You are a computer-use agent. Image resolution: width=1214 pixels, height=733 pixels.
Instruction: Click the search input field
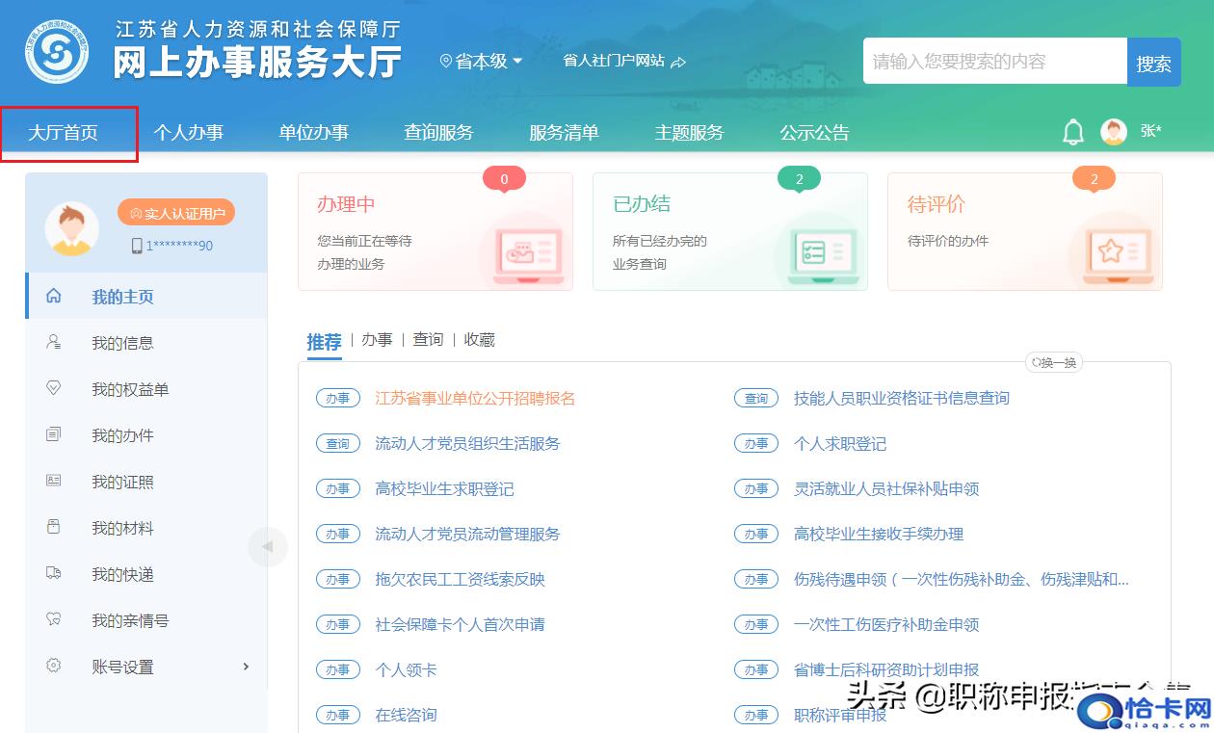(x=993, y=62)
